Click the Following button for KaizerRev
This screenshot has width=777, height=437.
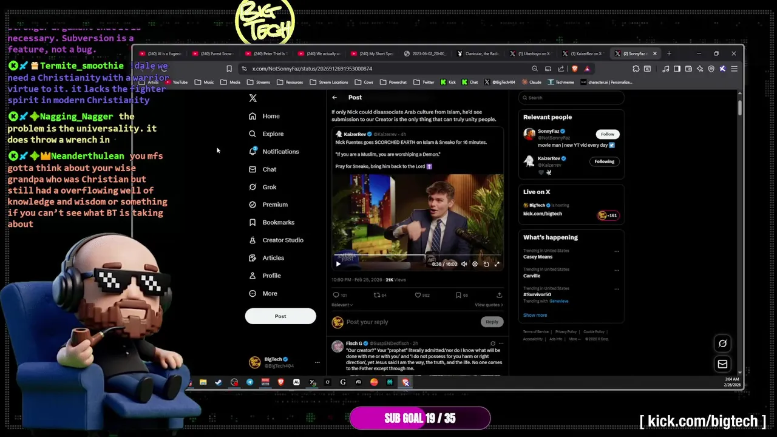pyautogui.click(x=604, y=161)
